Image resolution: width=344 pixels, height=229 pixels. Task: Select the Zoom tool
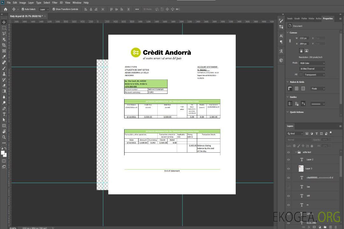pyautogui.click(x=4, y=137)
